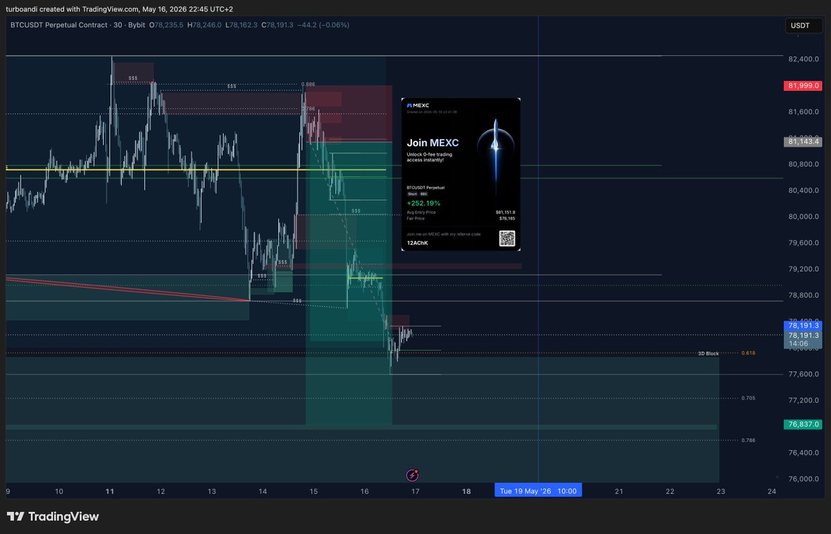
Task: Click the 76,400.0 price axis label
Action: click(x=803, y=453)
